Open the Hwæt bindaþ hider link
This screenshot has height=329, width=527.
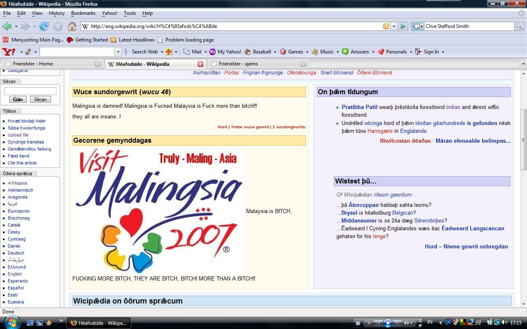pos(27,121)
